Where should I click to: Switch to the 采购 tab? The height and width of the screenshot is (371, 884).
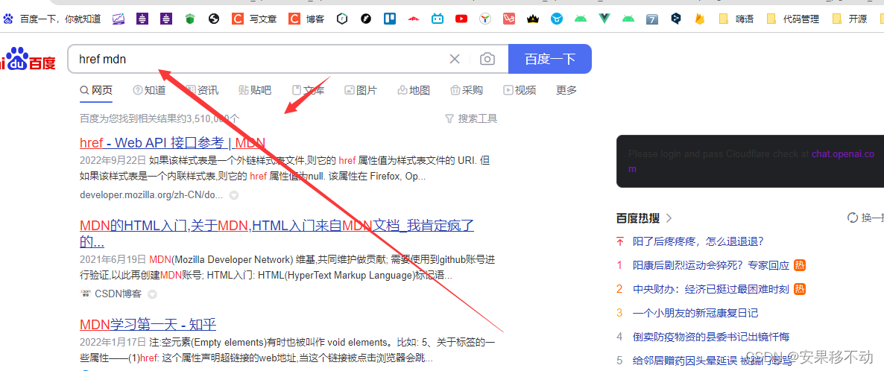point(467,90)
